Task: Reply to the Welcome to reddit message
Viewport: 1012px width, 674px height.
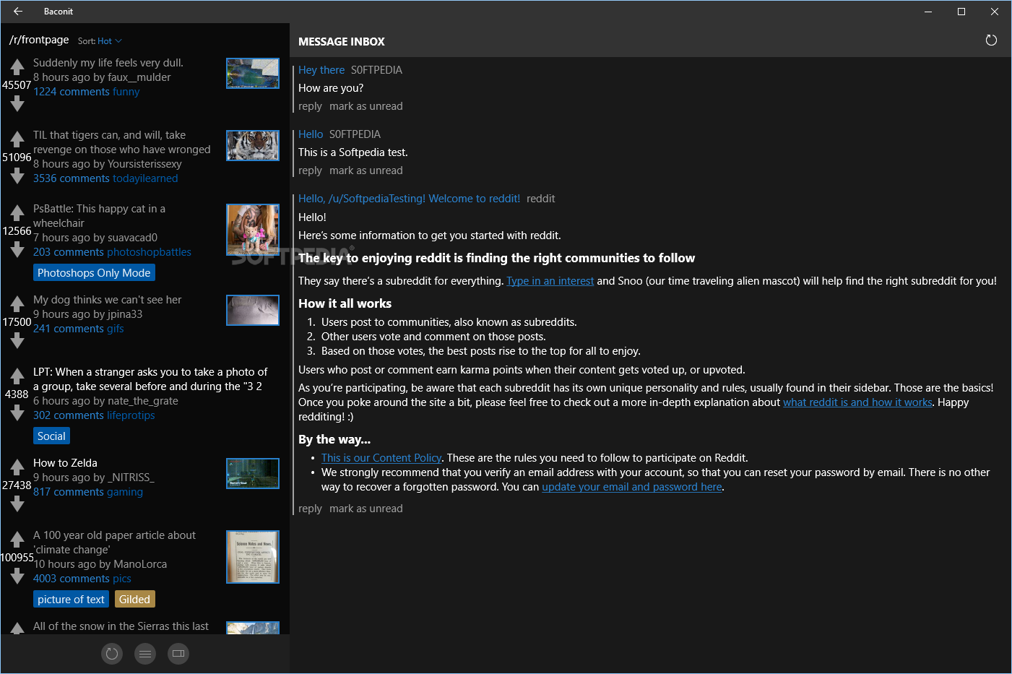Action: 310,509
